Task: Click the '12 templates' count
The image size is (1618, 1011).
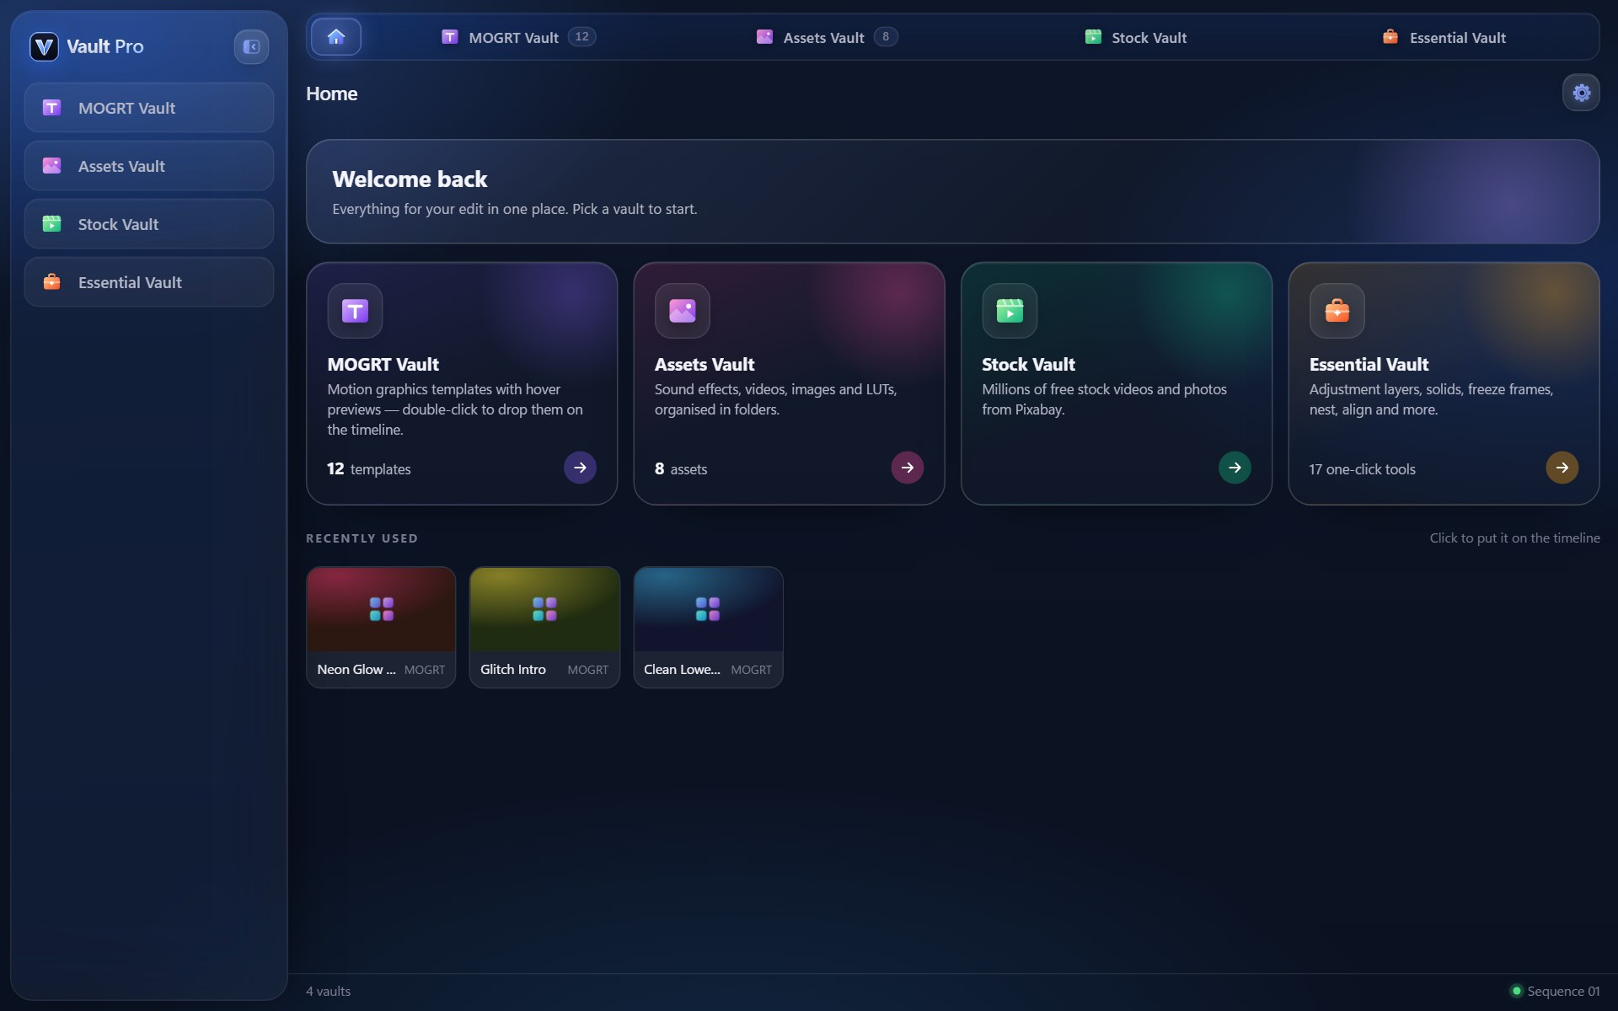Action: (369, 469)
